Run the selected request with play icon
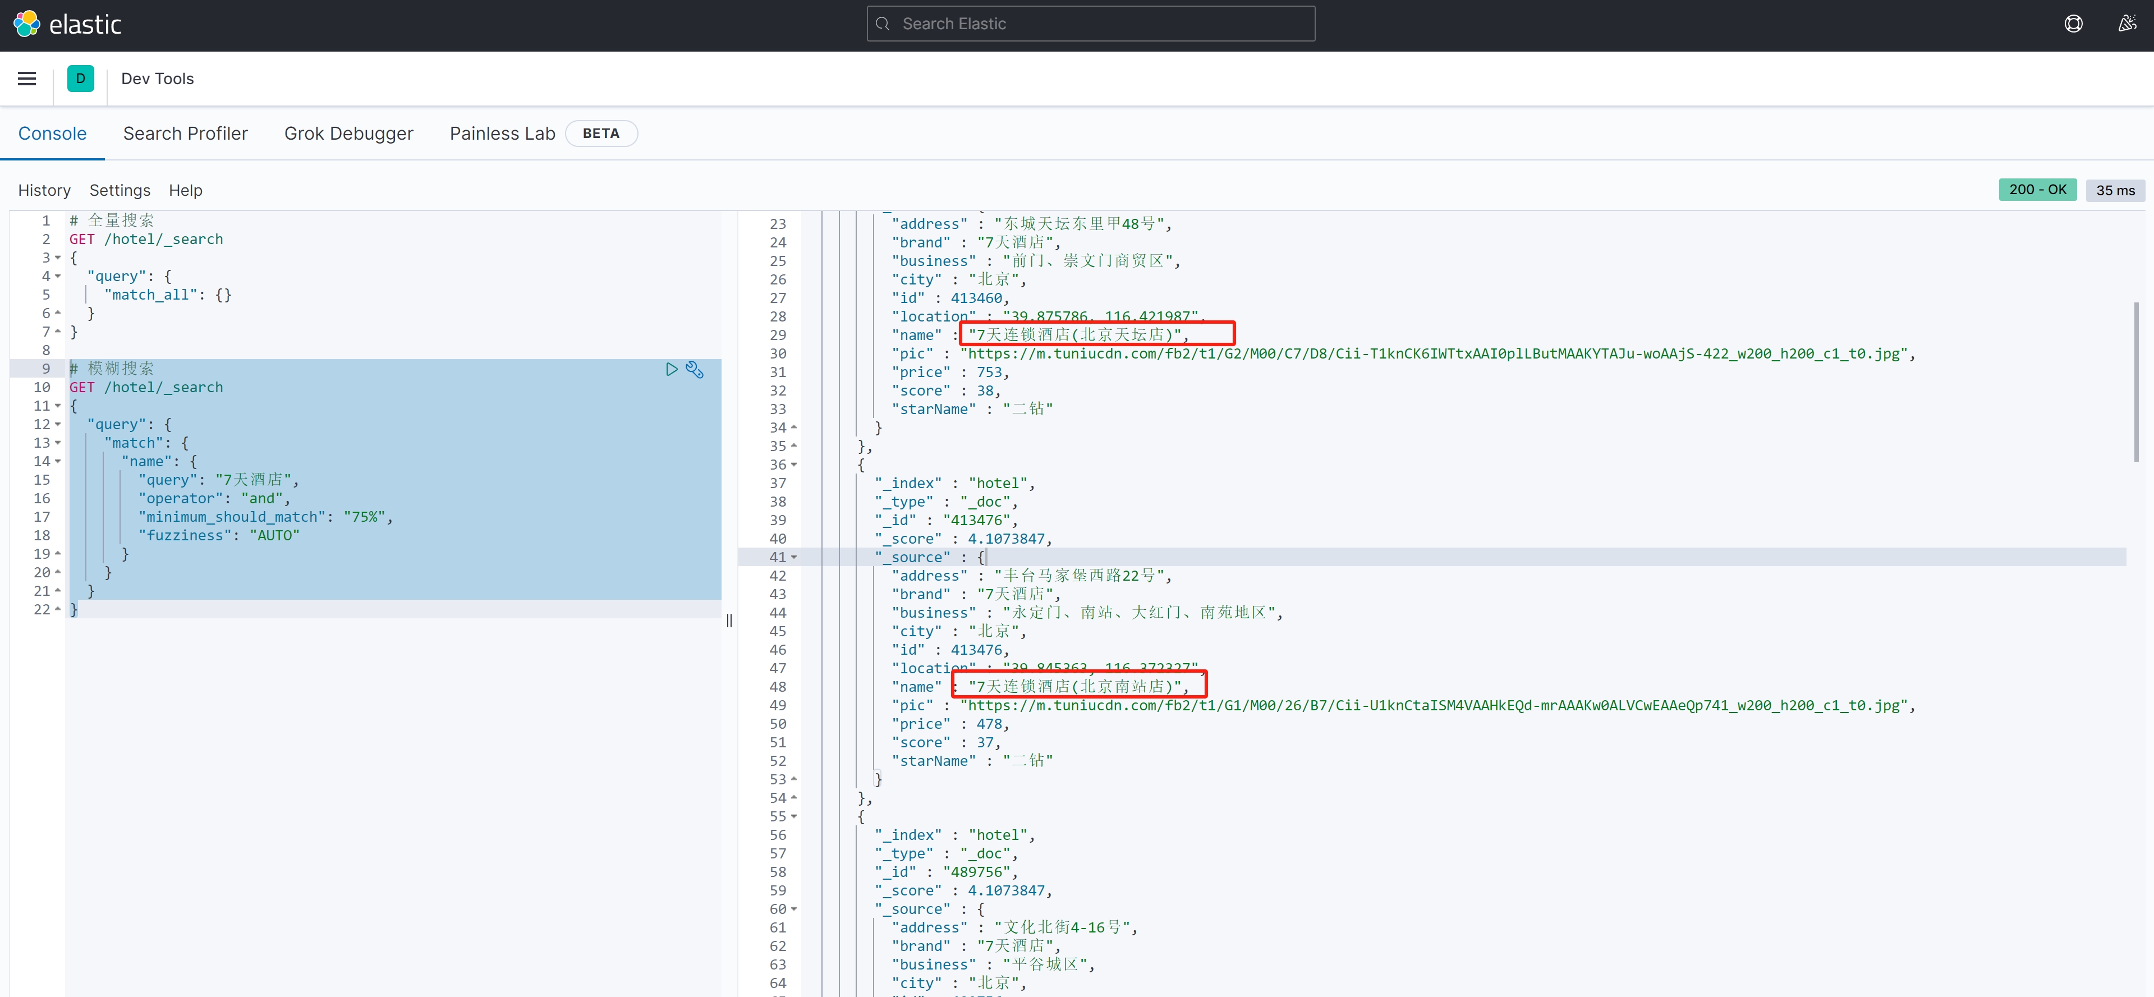This screenshot has width=2154, height=997. [672, 369]
